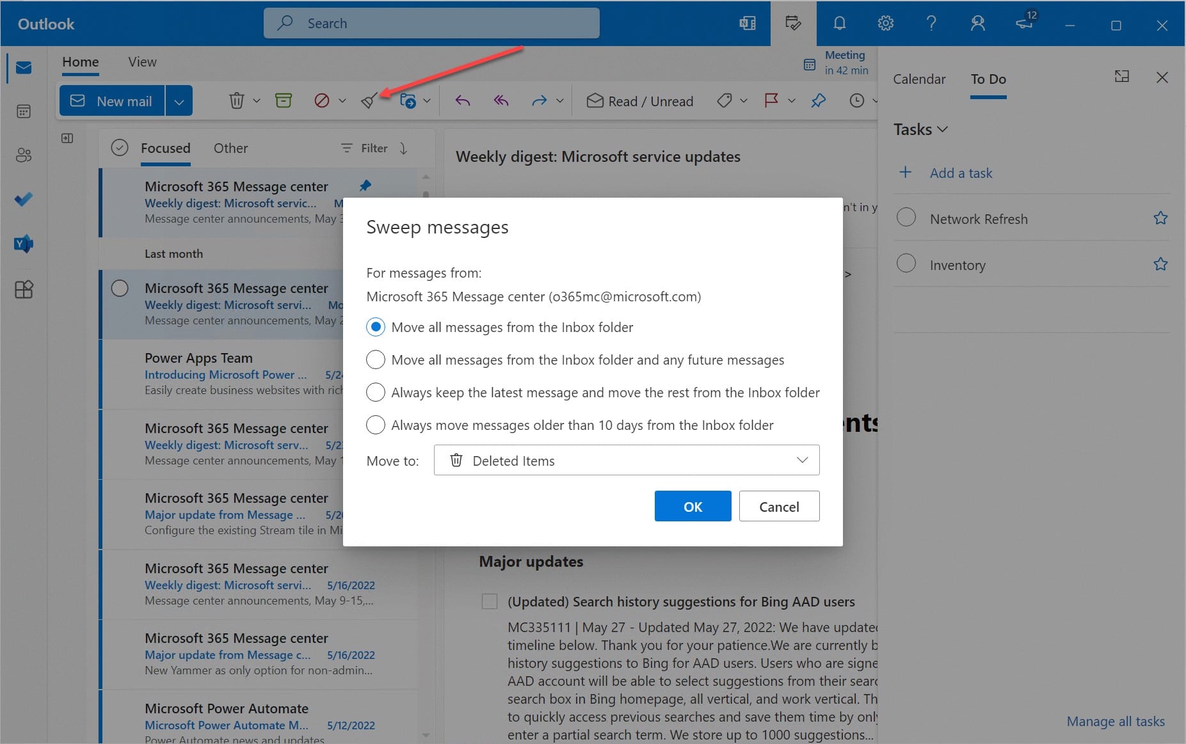Click the Junk block icon
Viewport: 1186px width, 744px height.
click(322, 100)
